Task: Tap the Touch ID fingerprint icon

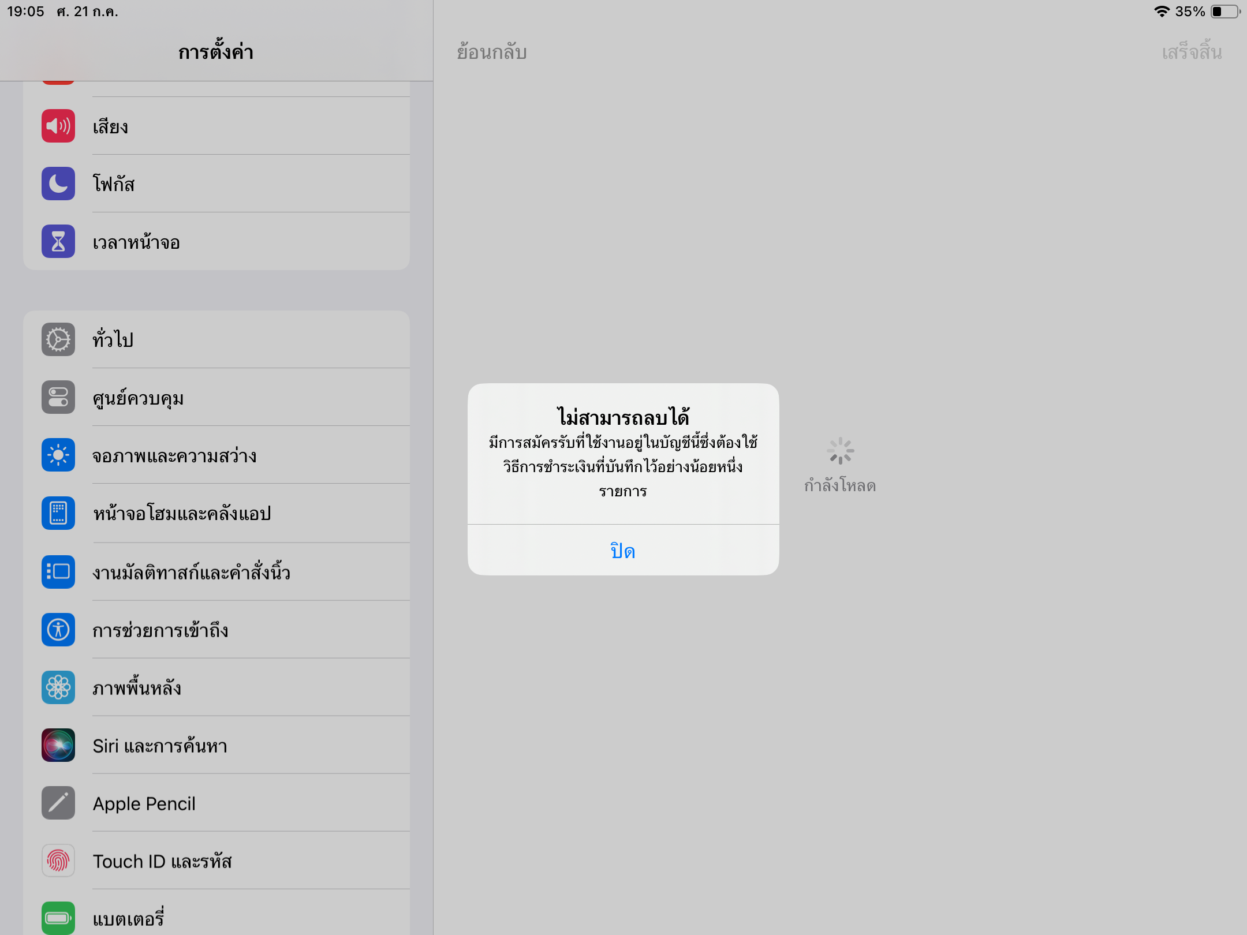Action: [58, 861]
